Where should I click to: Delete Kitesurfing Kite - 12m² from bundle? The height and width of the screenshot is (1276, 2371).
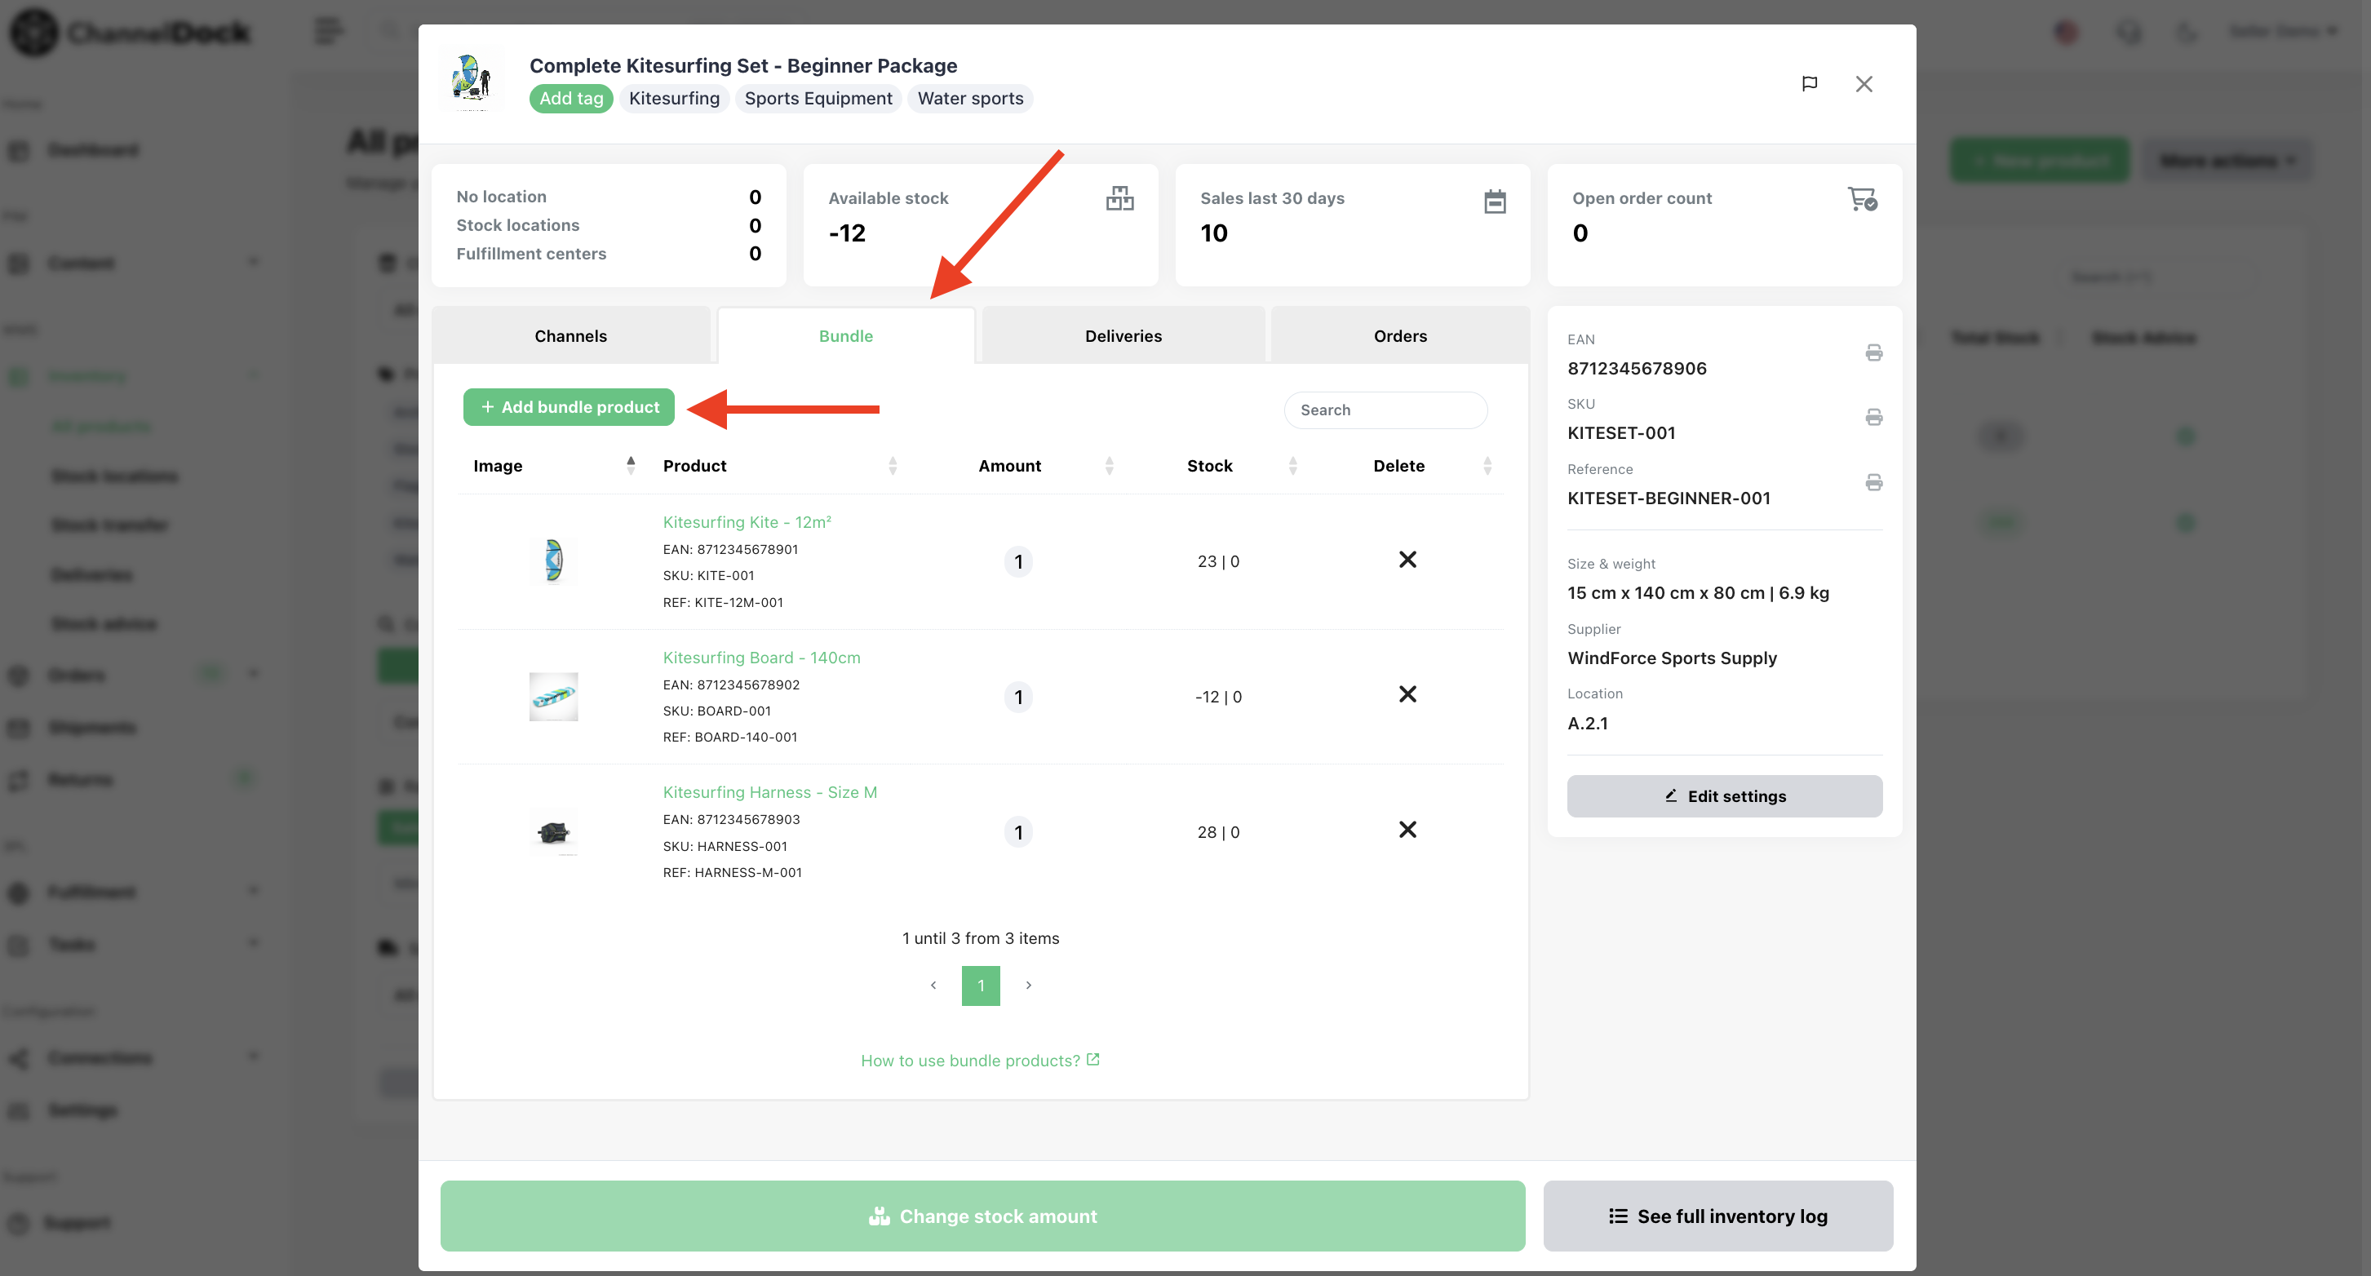pyautogui.click(x=1407, y=560)
